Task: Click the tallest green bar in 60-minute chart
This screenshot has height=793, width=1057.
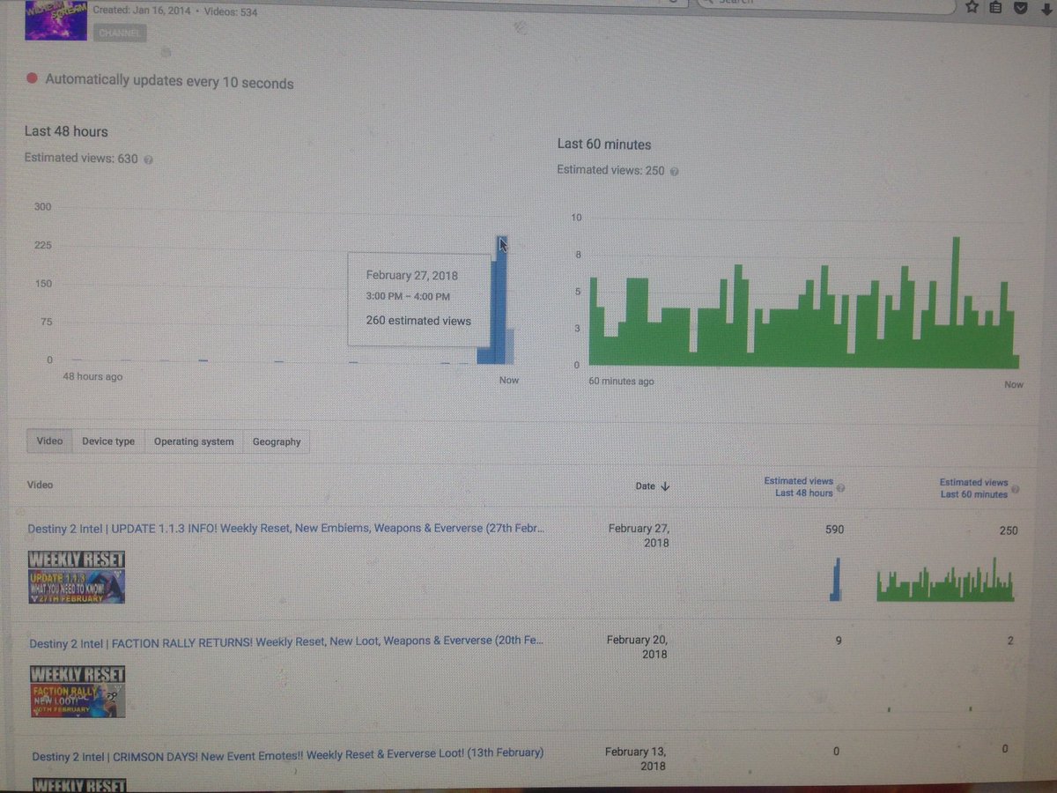Action: click(957, 302)
